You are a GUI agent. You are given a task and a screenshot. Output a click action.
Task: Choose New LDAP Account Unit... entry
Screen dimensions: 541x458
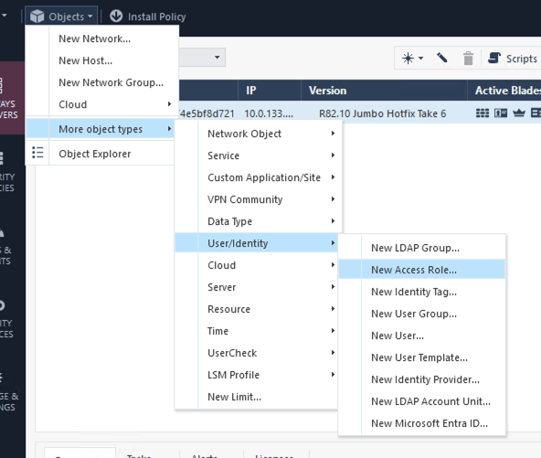(x=421, y=401)
